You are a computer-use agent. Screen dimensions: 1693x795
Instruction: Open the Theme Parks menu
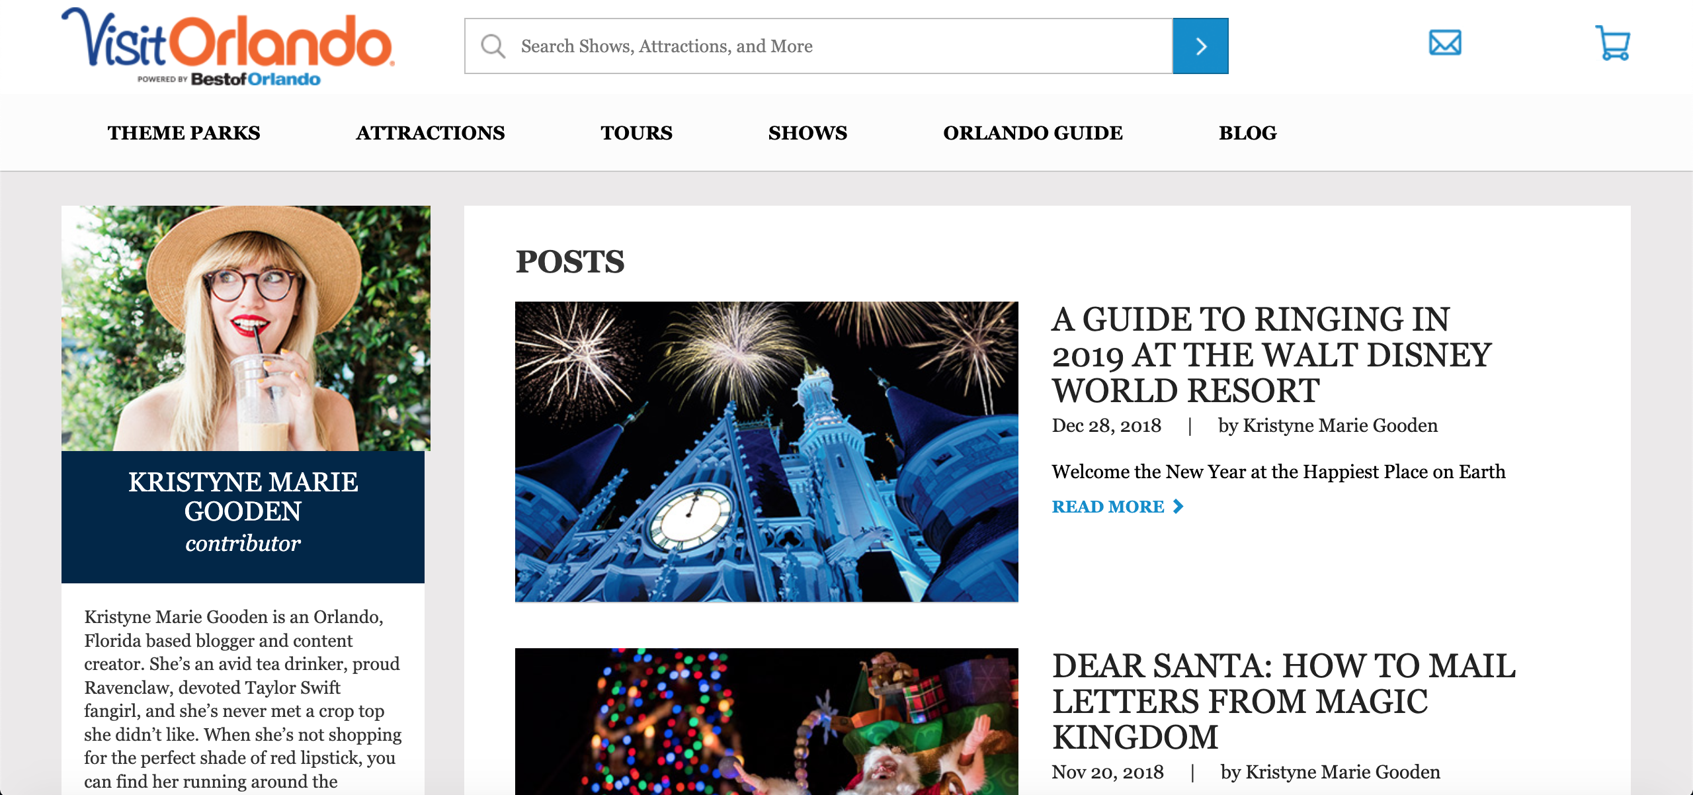184,133
